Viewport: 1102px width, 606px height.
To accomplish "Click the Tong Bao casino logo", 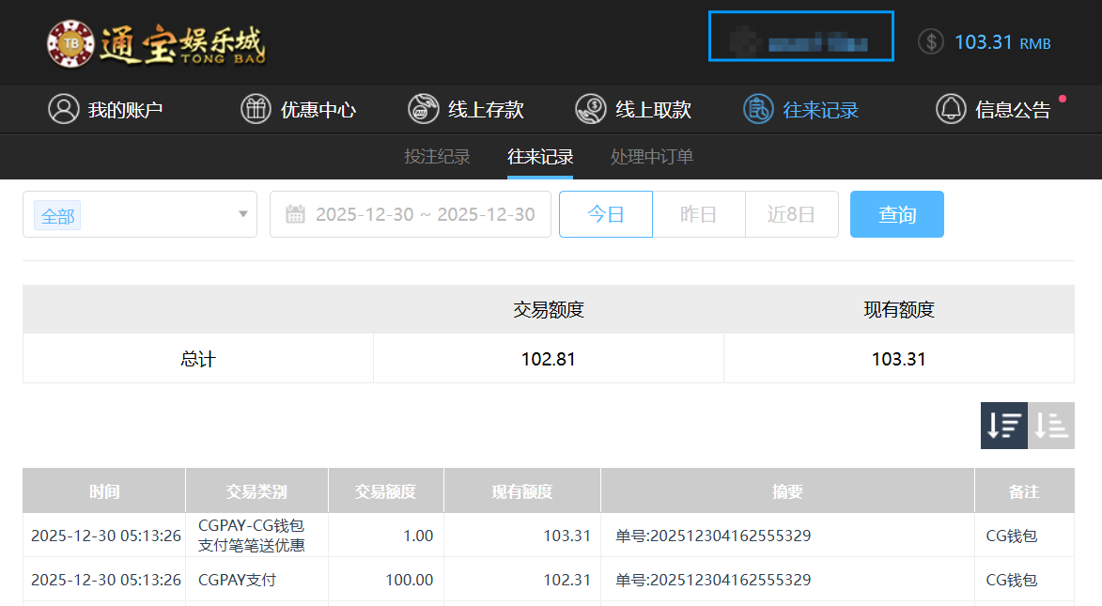I will pos(156,43).
